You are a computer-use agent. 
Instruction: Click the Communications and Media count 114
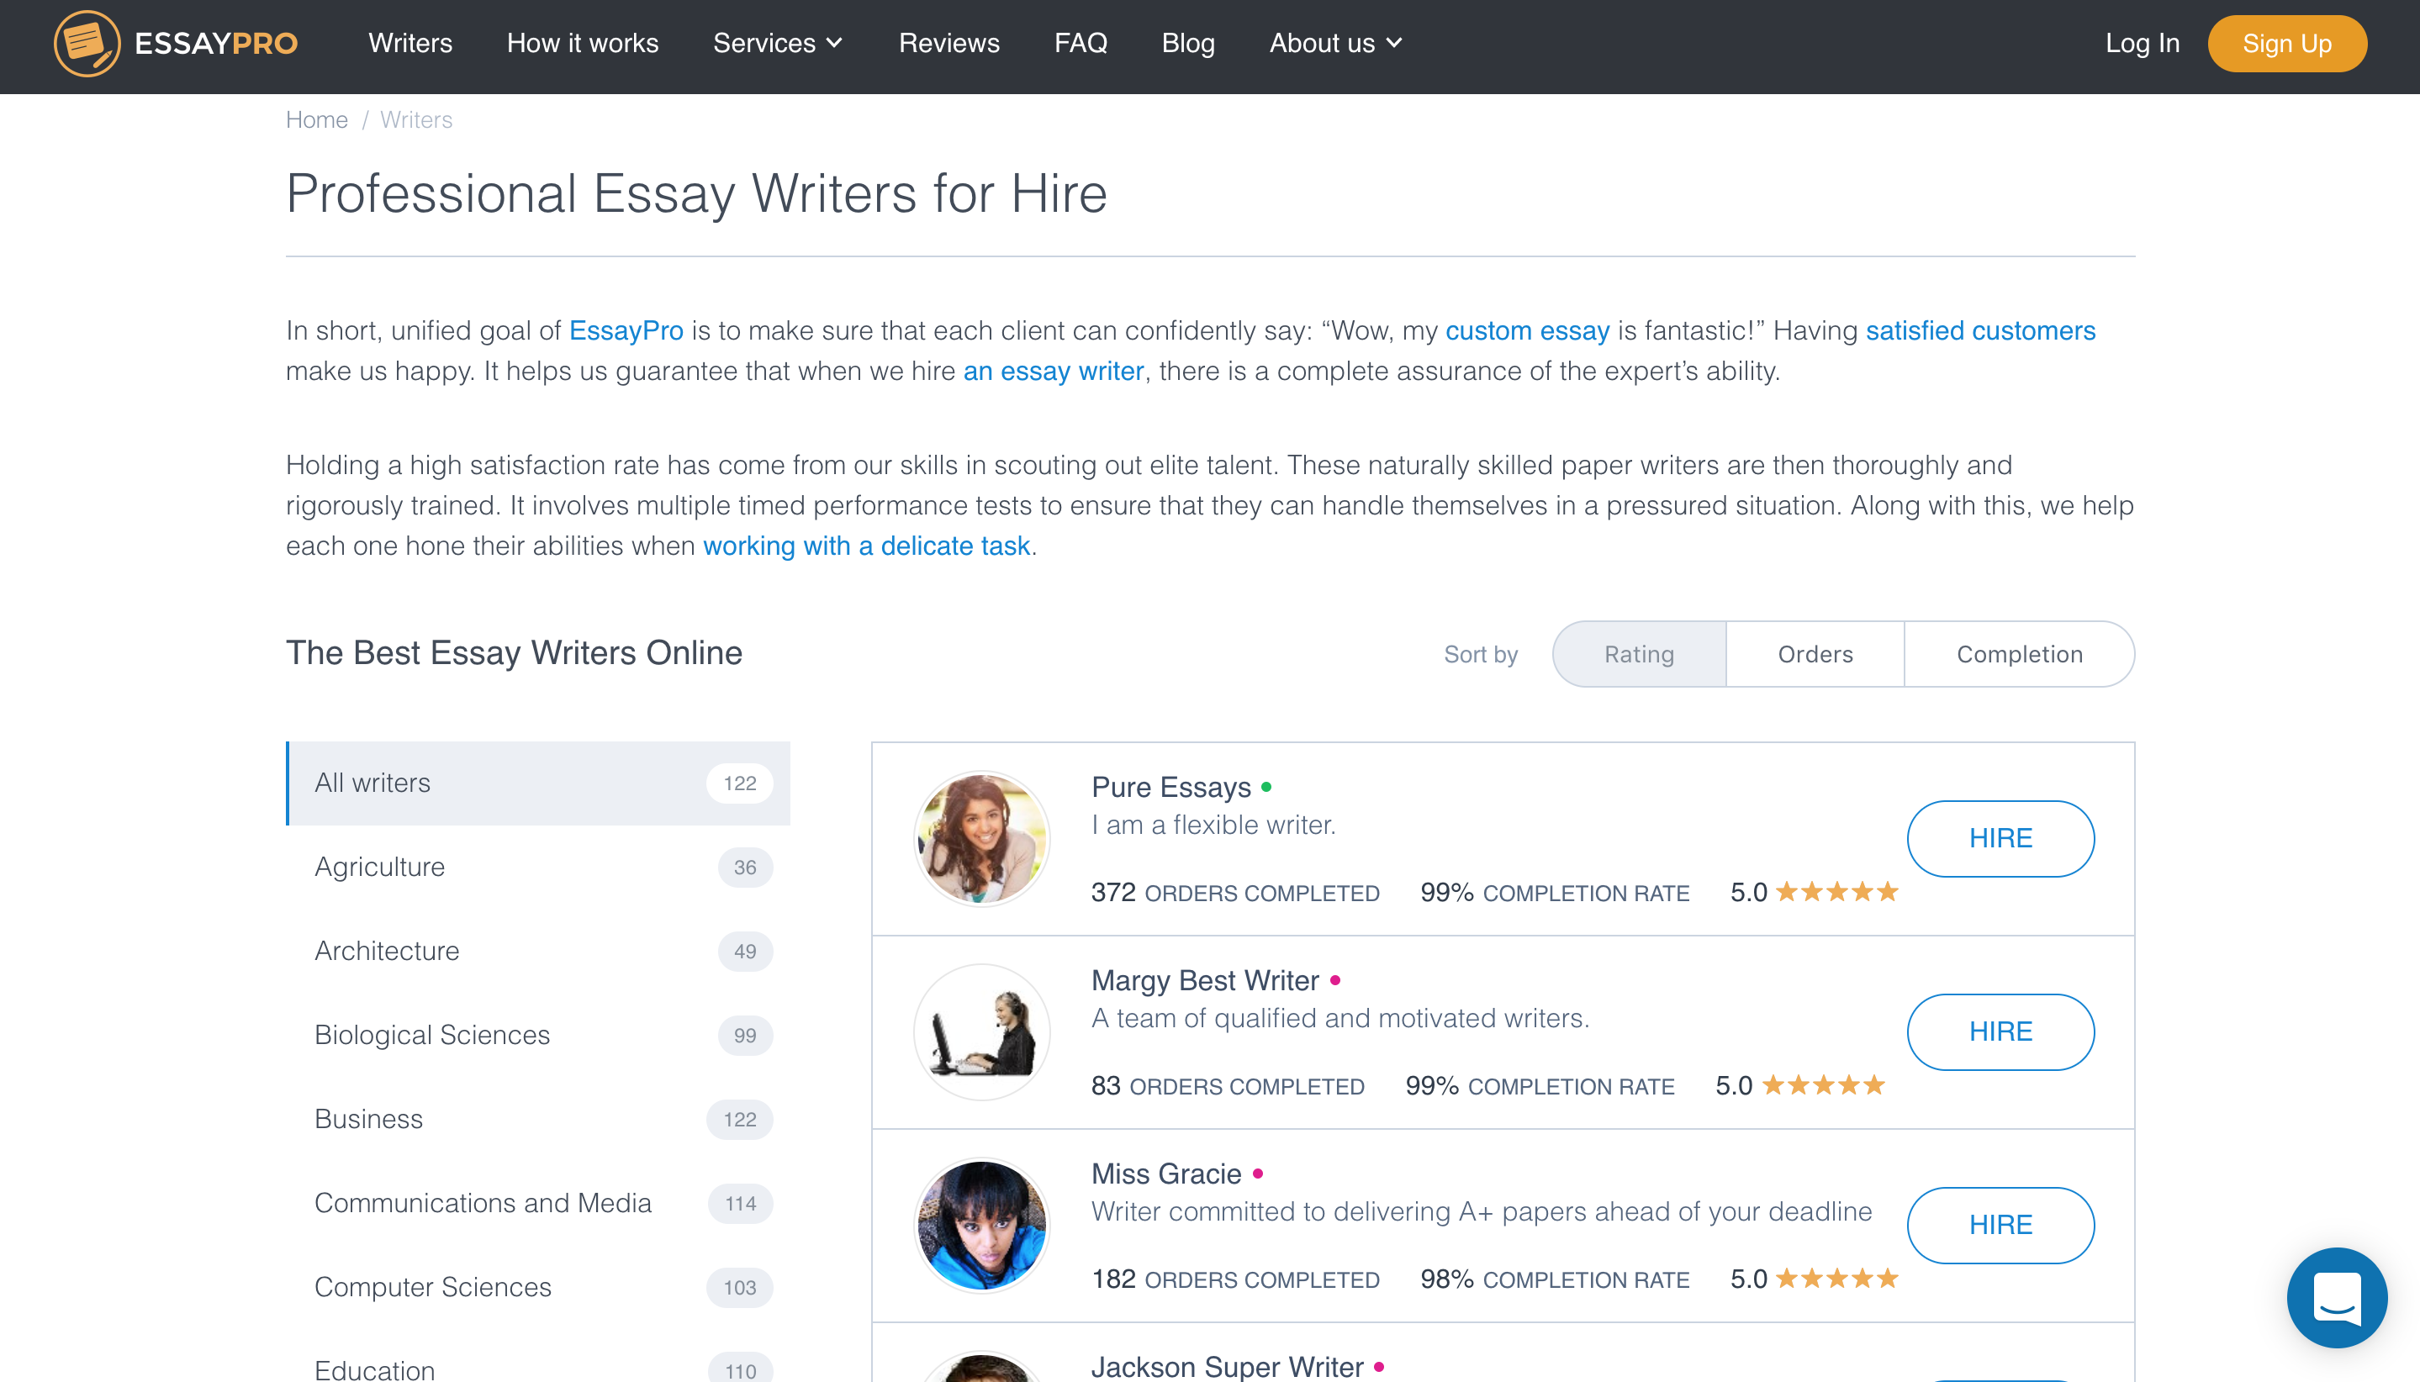click(x=741, y=1204)
